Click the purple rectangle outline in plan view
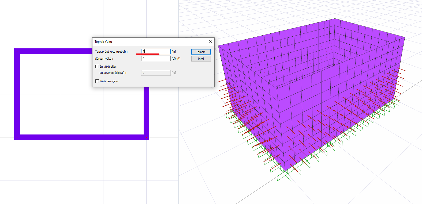Image resolution: width=422 pixels, height=204 pixels. point(82,137)
